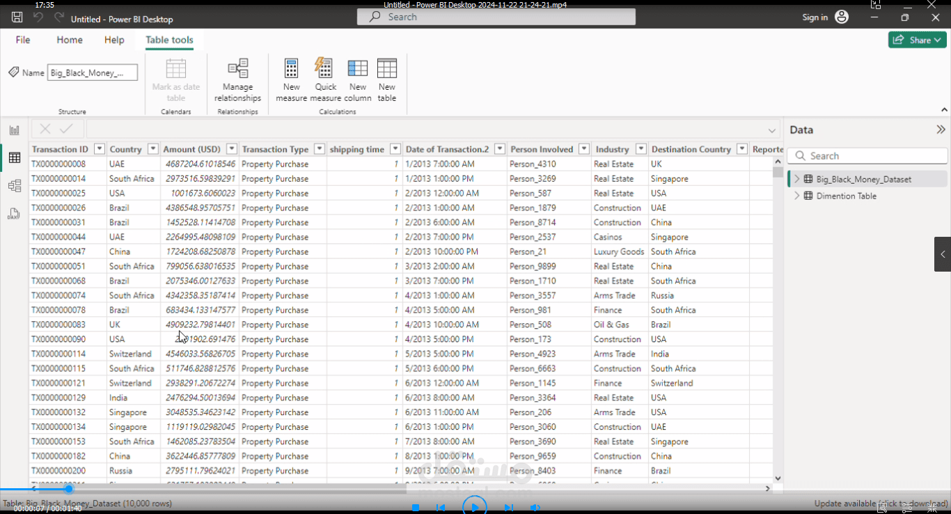This screenshot has width=951, height=514.
Task: Open the Destination Country column filter dropdown
Action: (742, 149)
